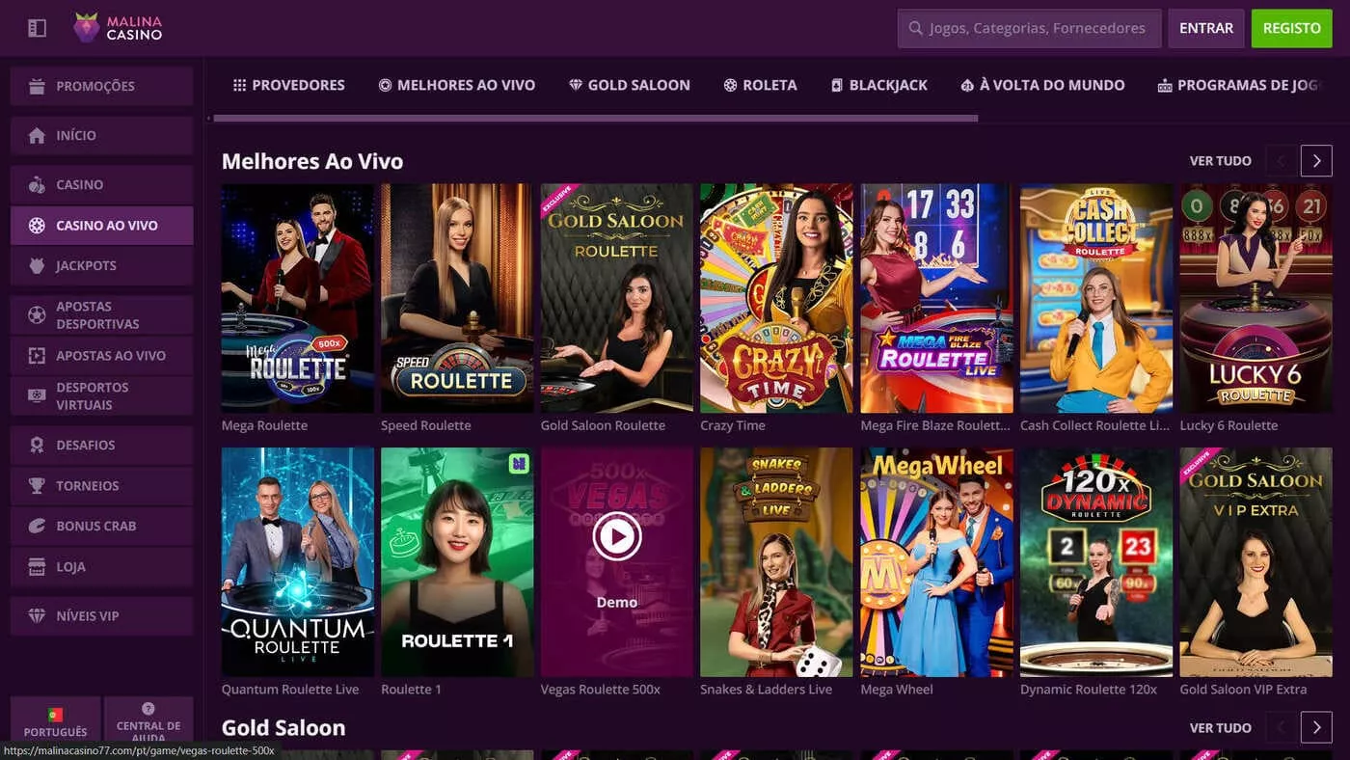
Task: Show next games in Melhores Ao Vivo
Action: click(x=1316, y=161)
